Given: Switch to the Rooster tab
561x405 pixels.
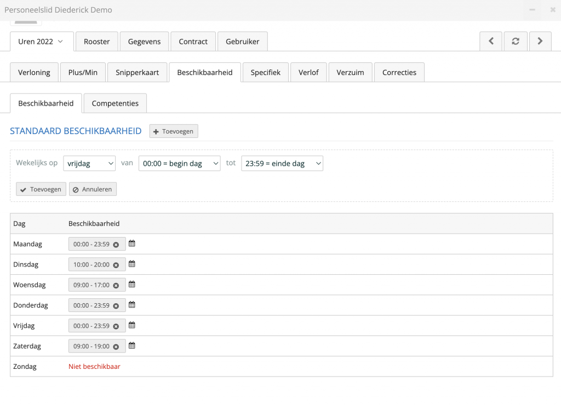Looking at the screenshot, I should 97,42.
